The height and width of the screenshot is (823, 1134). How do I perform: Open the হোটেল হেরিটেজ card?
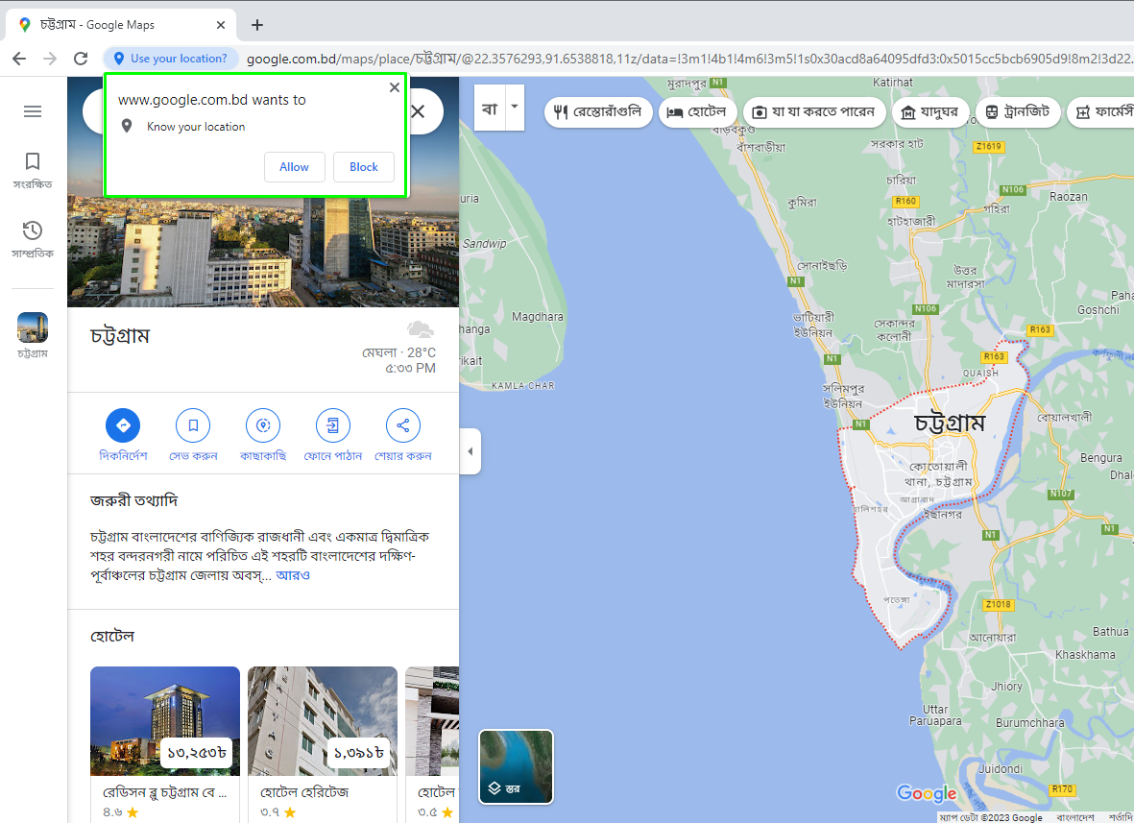pos(323,744)
